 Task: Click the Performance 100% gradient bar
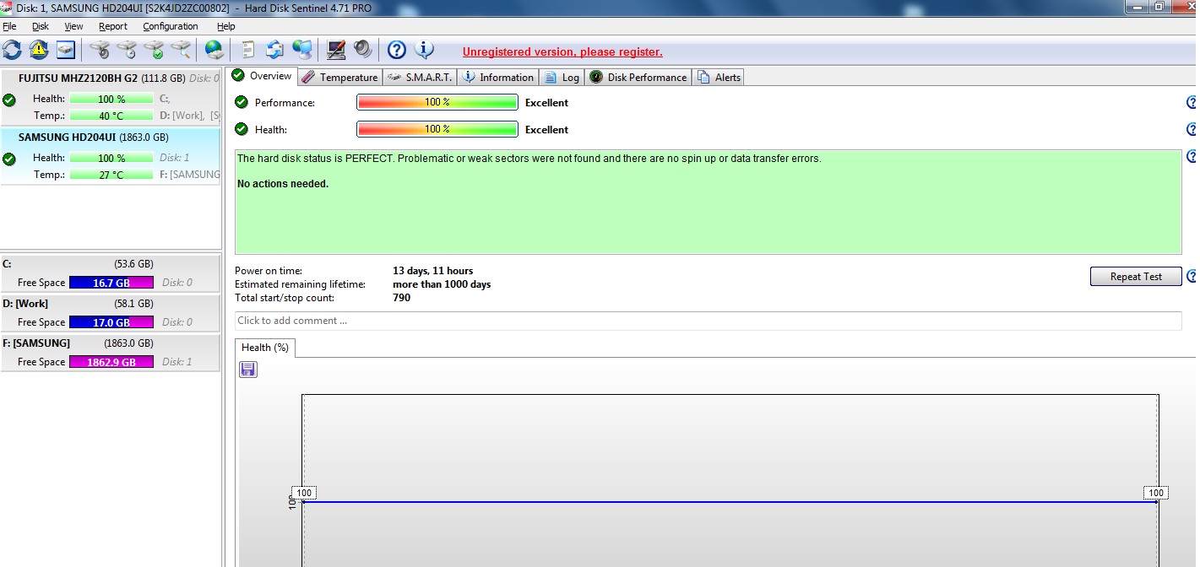click(437, 102)
